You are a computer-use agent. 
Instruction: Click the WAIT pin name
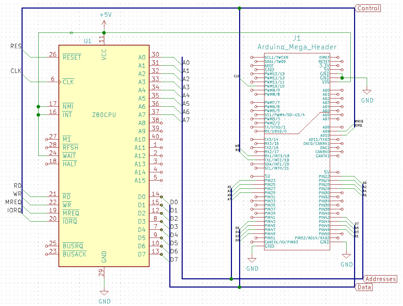coord(69,156)
